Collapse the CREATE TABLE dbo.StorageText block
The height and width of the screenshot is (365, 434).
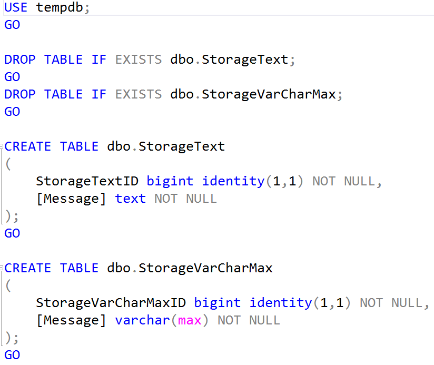2,146
